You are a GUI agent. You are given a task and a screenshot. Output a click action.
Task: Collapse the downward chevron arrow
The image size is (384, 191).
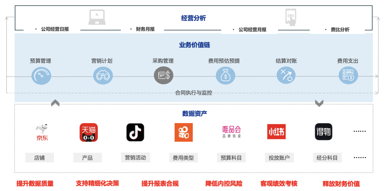(x=319, y=103)
